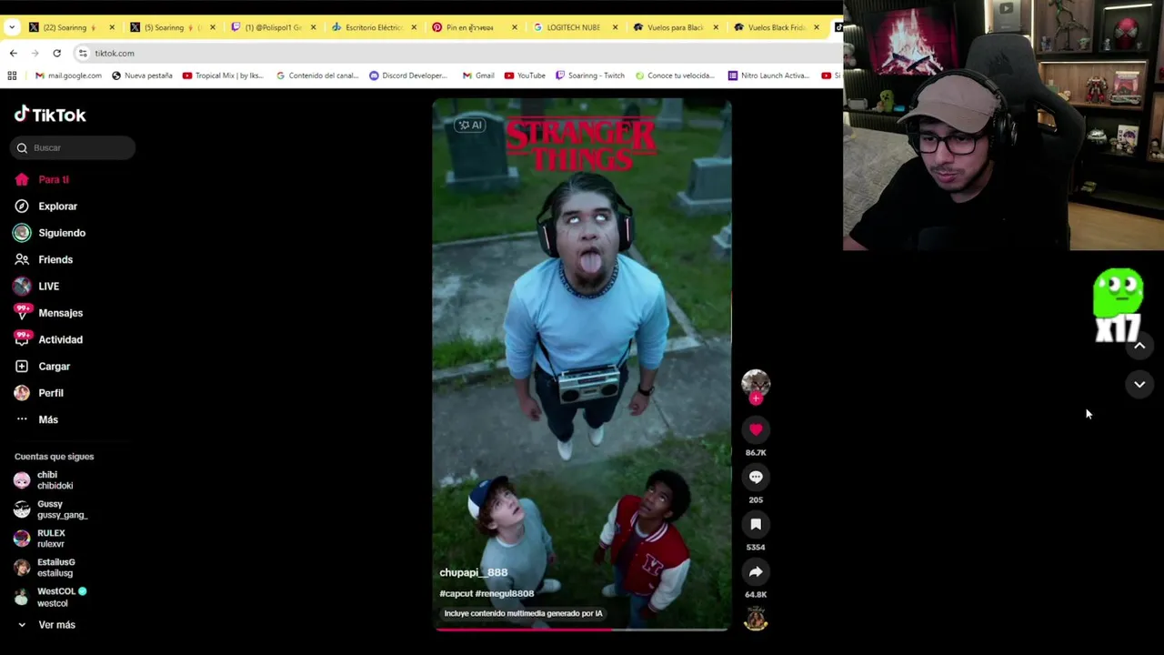Open mail.google.com bookmark
This screenshot has height=655, width=1164.
(68, 76)
